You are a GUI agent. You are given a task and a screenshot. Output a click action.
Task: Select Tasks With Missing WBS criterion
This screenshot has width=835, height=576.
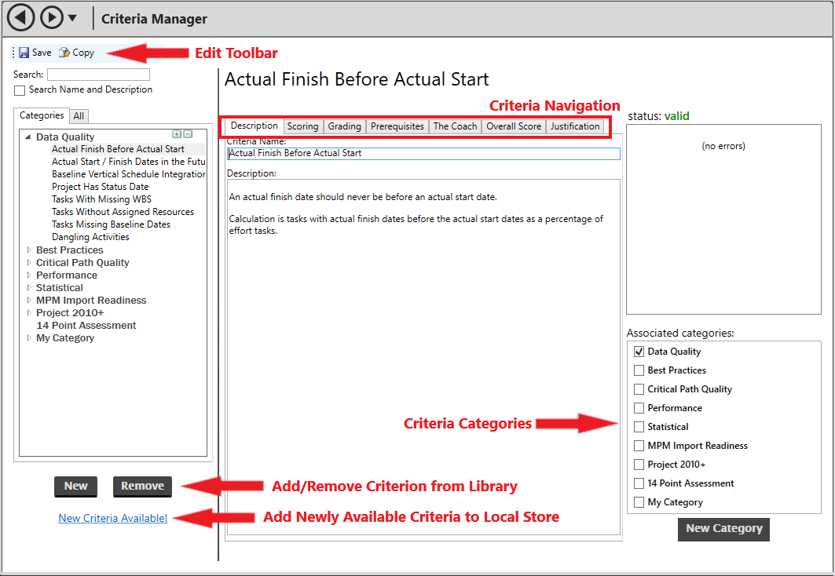click(101, 199)
